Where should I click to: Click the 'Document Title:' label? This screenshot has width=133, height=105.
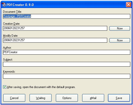(12, 12)
